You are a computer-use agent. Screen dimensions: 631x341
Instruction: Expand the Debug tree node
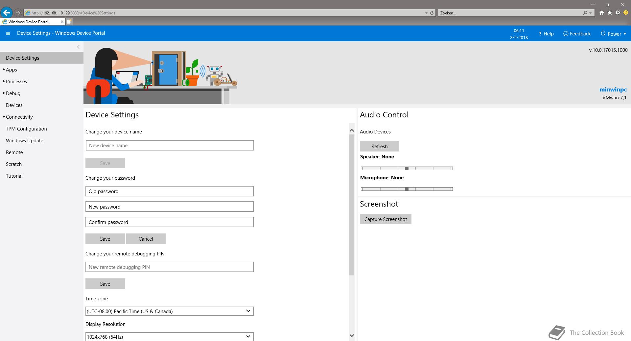click(x=4, y=93)
